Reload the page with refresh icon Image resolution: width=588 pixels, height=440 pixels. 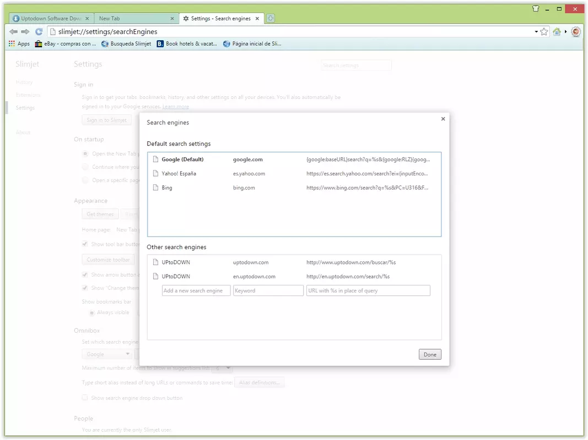click(x=39, y=32)
